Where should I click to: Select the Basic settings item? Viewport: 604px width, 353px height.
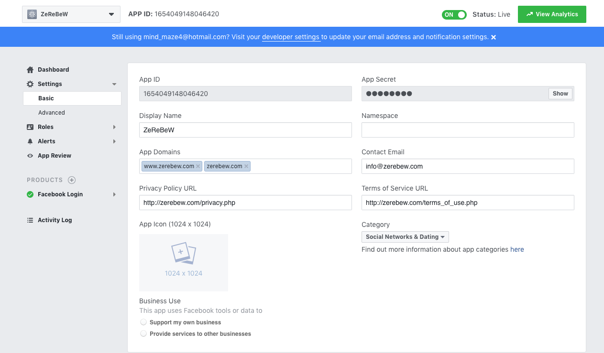(46, 98)
